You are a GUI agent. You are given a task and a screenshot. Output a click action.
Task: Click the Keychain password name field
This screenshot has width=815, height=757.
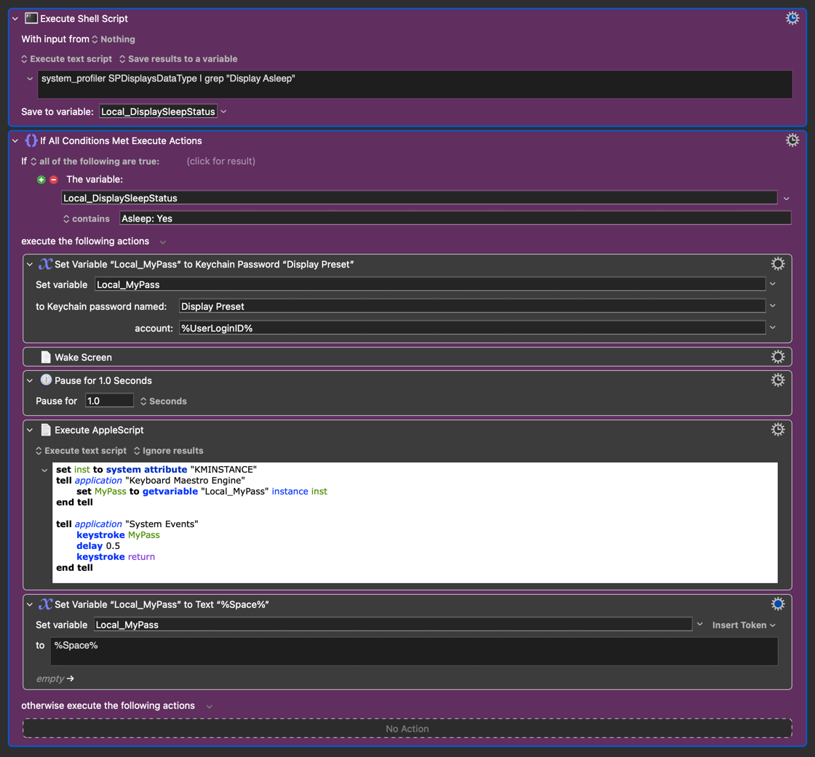pyautogui.click(x=472, y=306)
